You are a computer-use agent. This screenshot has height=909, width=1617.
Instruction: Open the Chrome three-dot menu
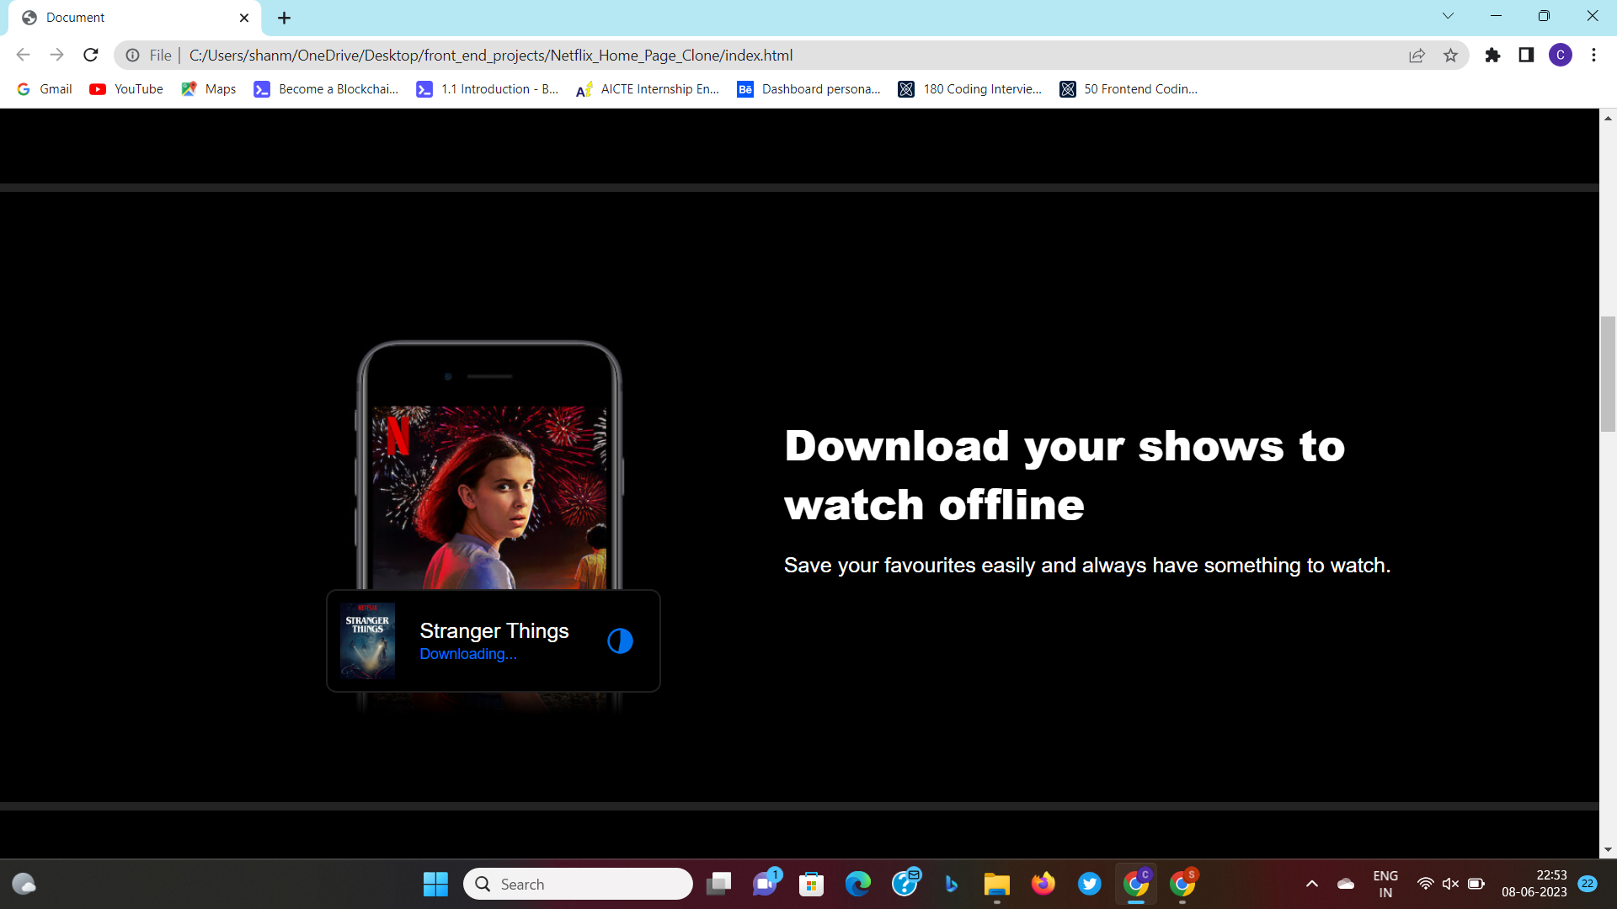(x=1593, y=56)
